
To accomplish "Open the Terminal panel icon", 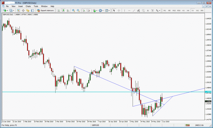I will [32, 11].
